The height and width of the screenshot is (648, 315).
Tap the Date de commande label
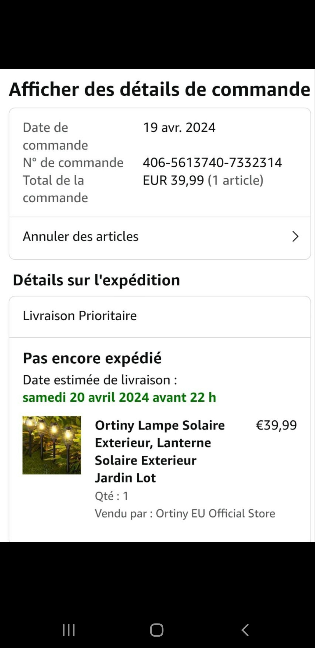click(55, 136)
